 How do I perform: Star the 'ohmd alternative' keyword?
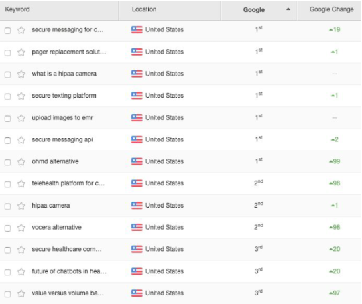click(21, 161)
